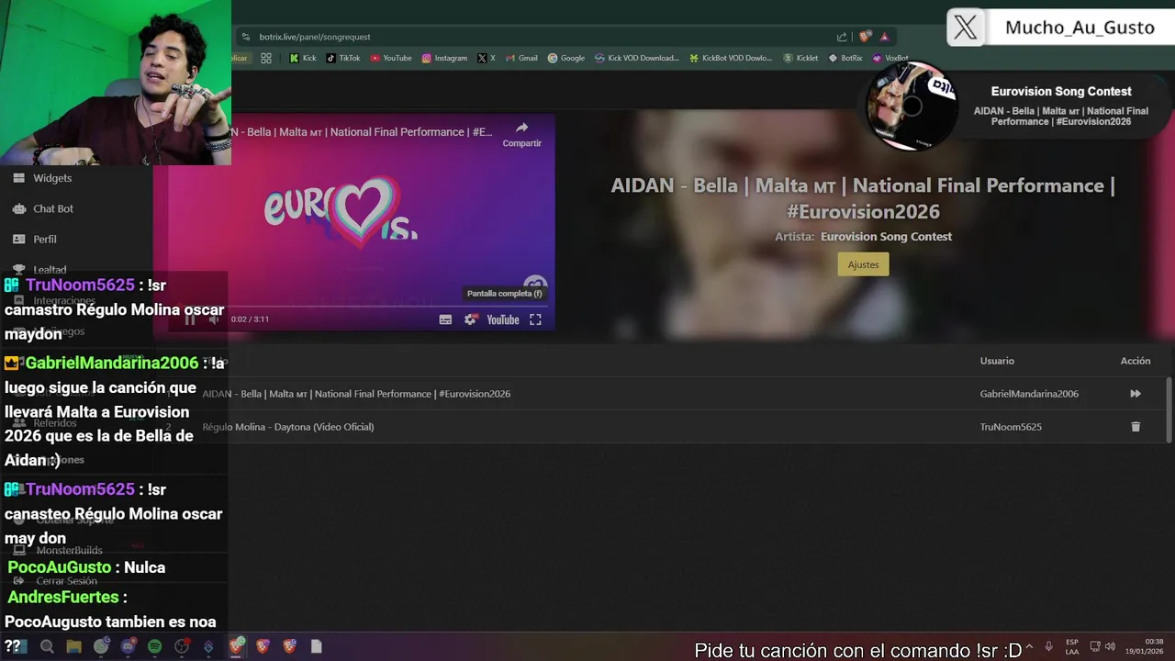
Task: Open Windows taskbar search
Action: point(47,646)
